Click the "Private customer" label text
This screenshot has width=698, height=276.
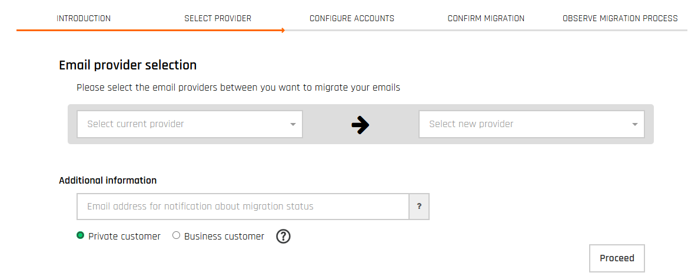[124, 237]
